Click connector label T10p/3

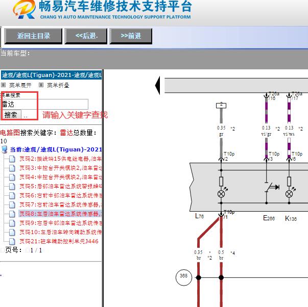[x=274, y=157]
